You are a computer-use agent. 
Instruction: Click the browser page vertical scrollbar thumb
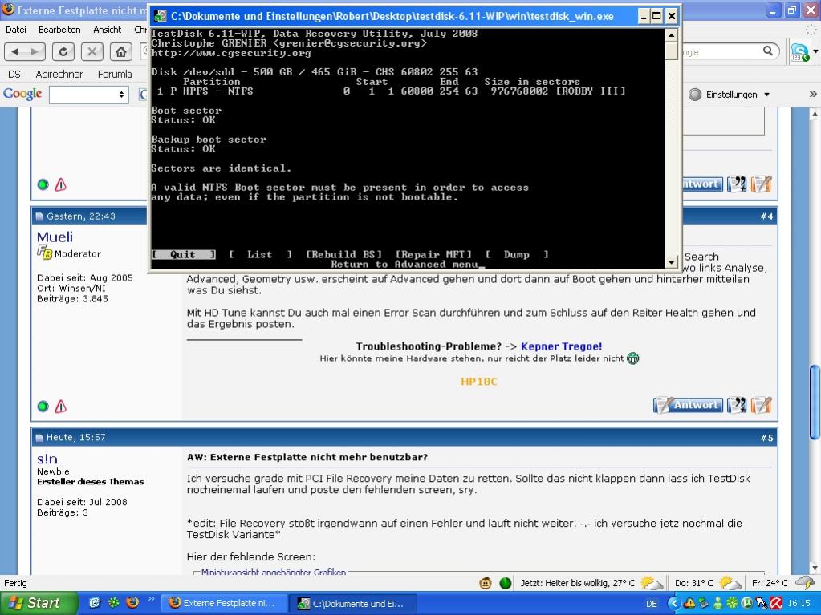[815, 402]
